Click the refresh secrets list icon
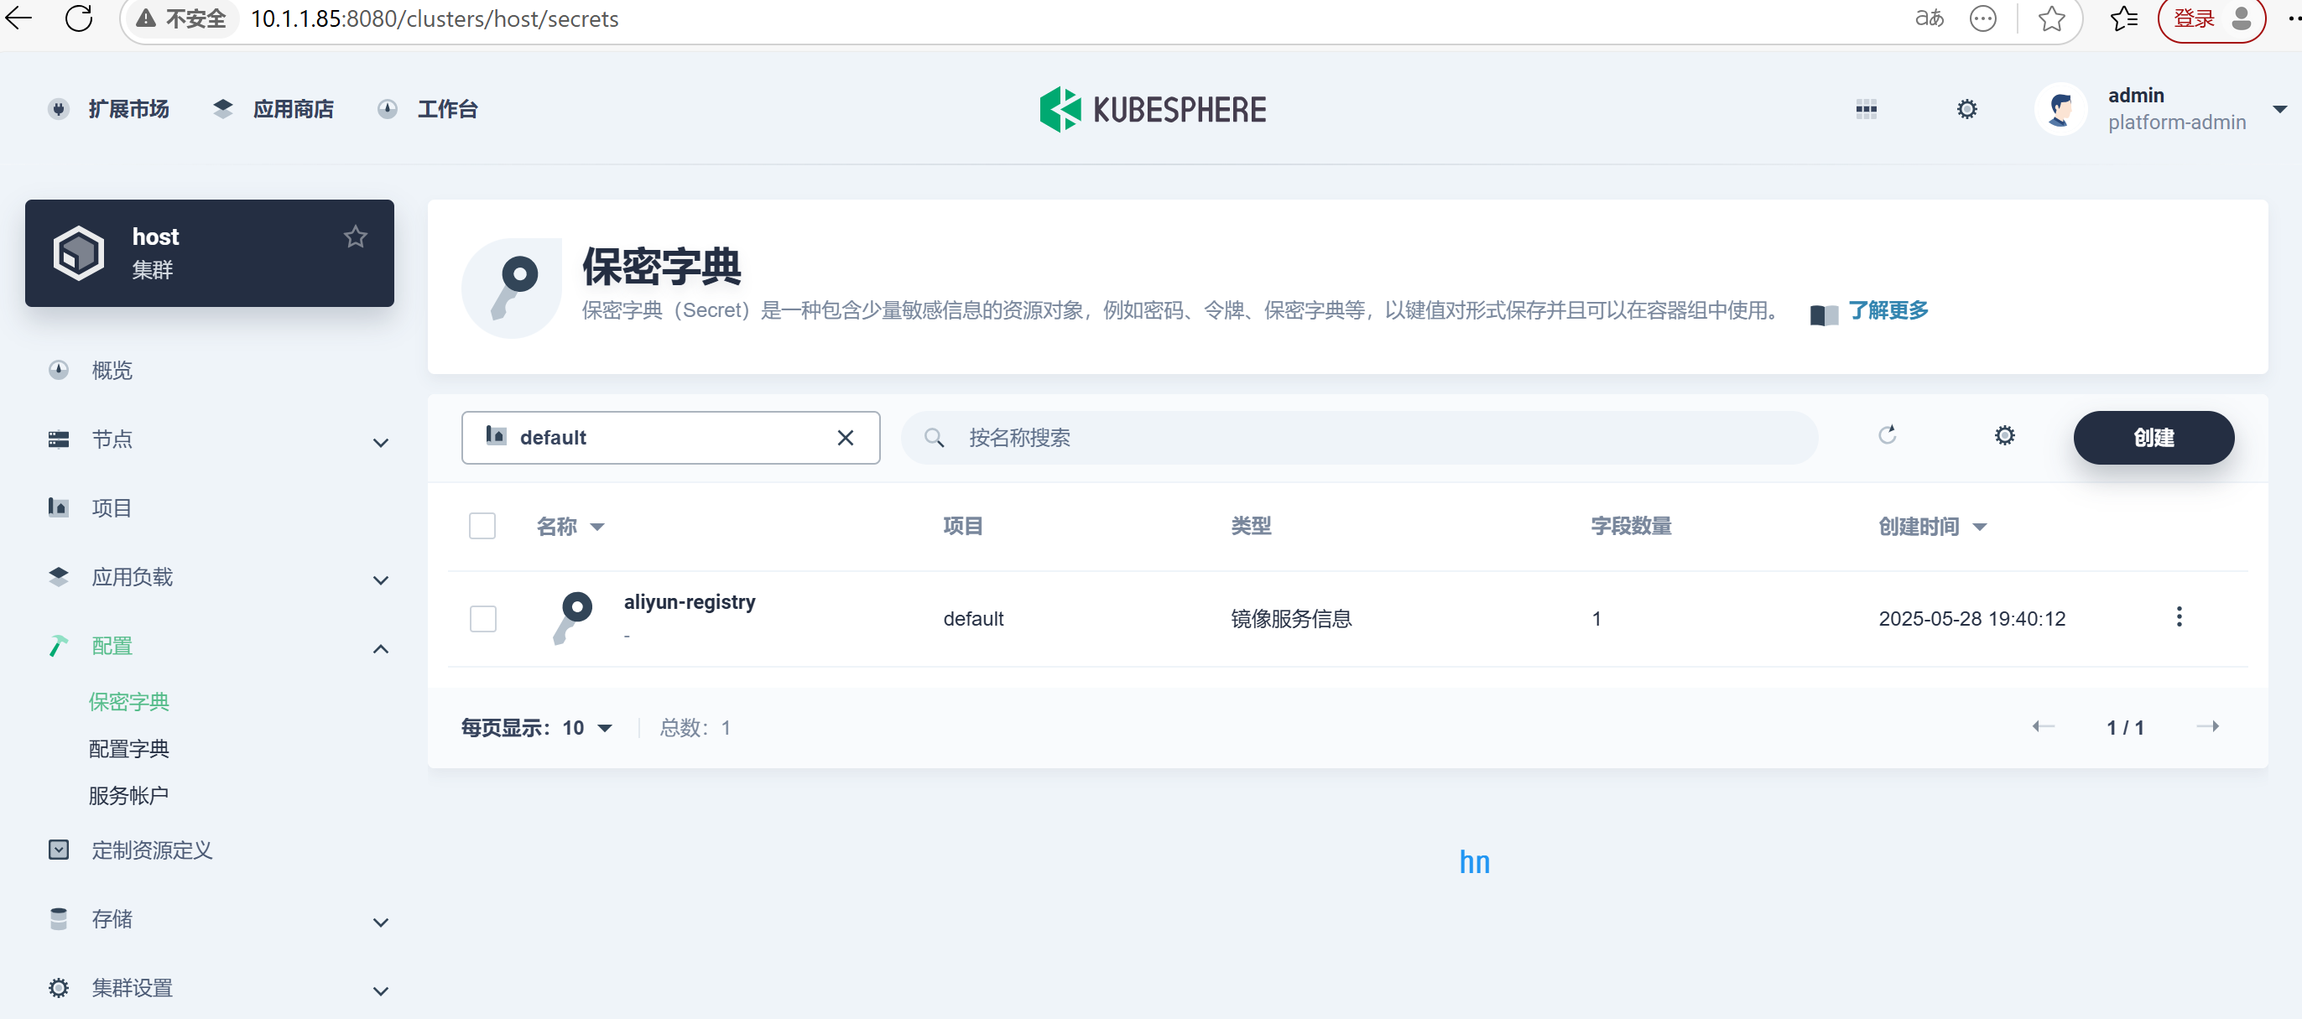 click(x=1887, y=436)
